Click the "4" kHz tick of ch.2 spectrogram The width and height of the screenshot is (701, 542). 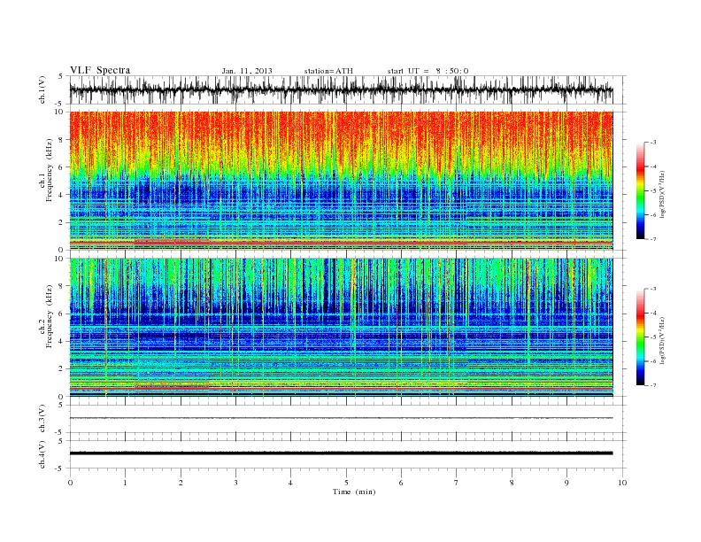click(x=62, y=342)
